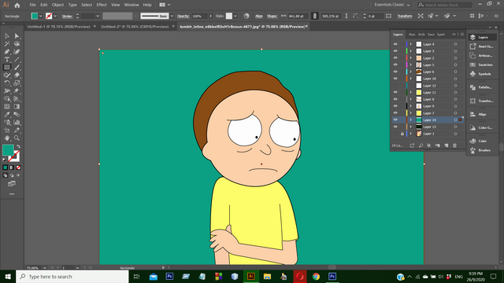Open the File menu

32,5
